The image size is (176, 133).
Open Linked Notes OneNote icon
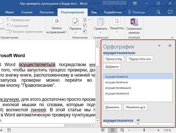pos(134,22)
